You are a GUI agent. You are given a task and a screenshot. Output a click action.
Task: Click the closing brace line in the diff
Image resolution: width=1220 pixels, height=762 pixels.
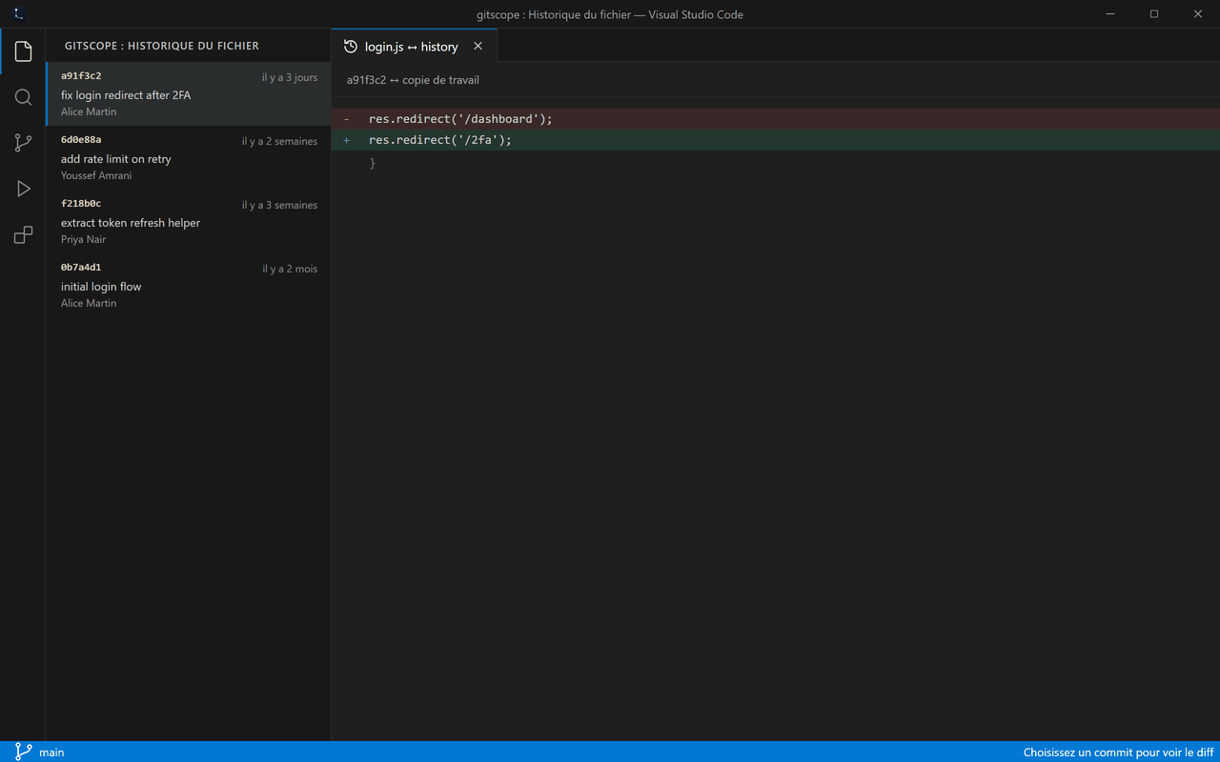[776, 163]
